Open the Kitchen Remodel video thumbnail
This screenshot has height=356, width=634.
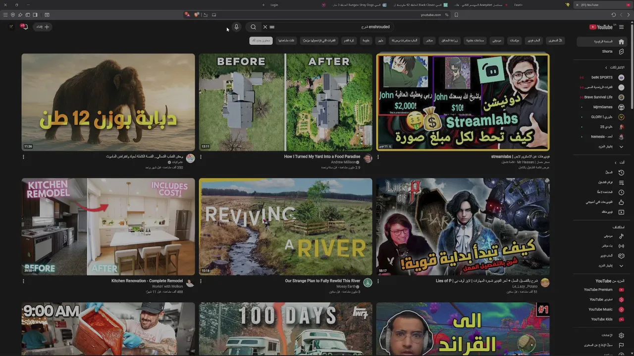[108, 226]
